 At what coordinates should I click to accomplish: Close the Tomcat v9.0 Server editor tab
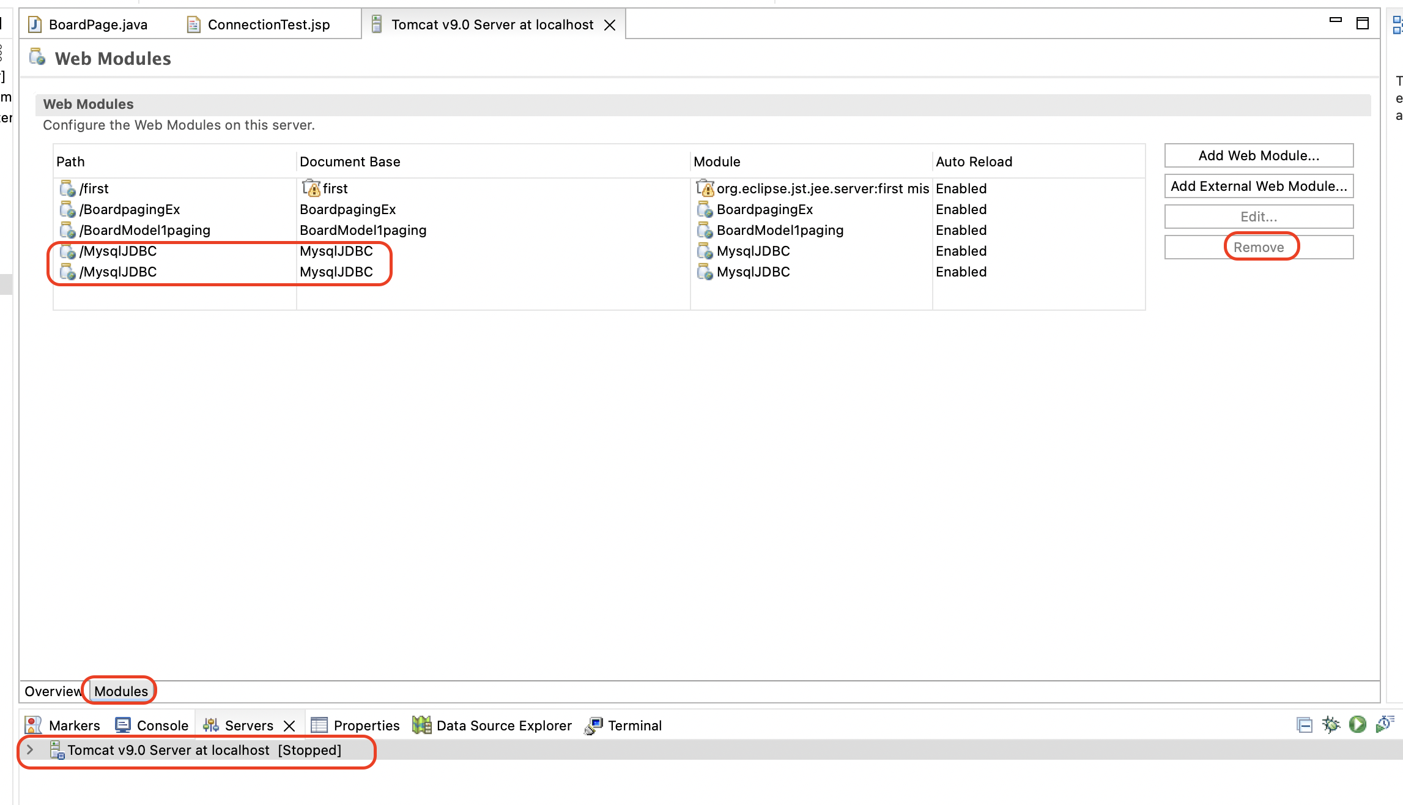pyautogui.click(x=610, y=25)
